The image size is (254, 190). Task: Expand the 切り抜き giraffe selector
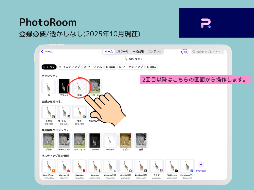point(133,59)
